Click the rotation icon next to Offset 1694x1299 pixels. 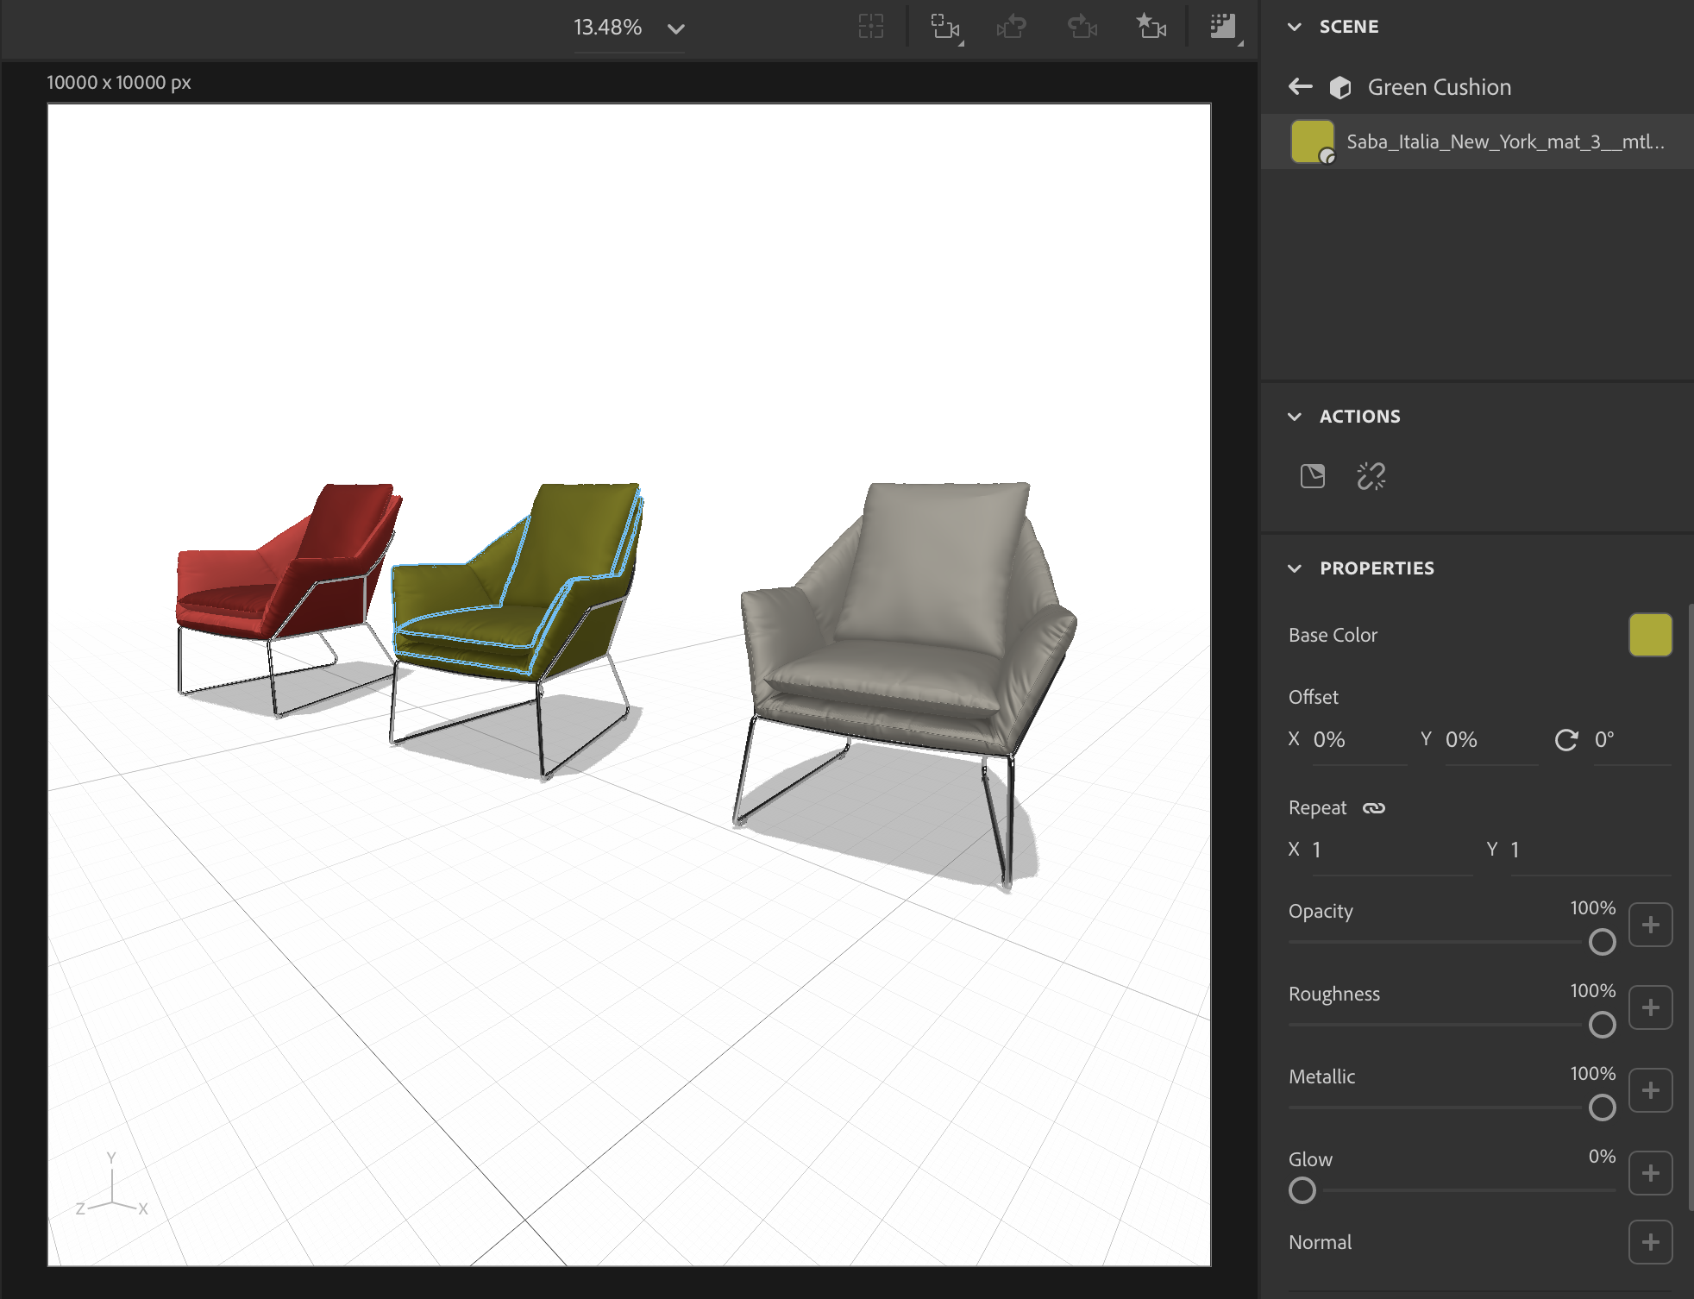click(x=1565, y=740)
